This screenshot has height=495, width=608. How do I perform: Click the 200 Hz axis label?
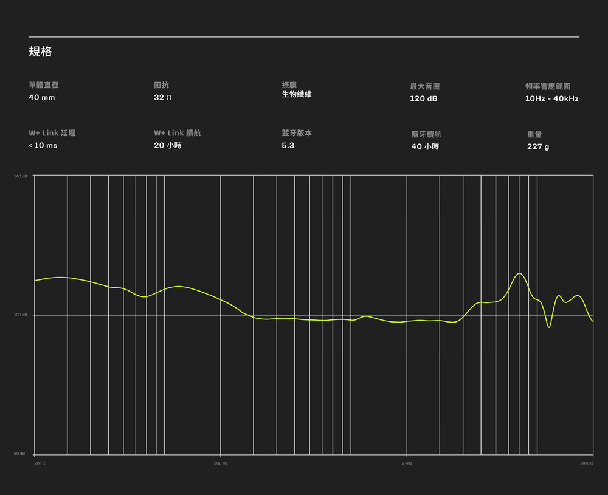[x=221, y=463]
